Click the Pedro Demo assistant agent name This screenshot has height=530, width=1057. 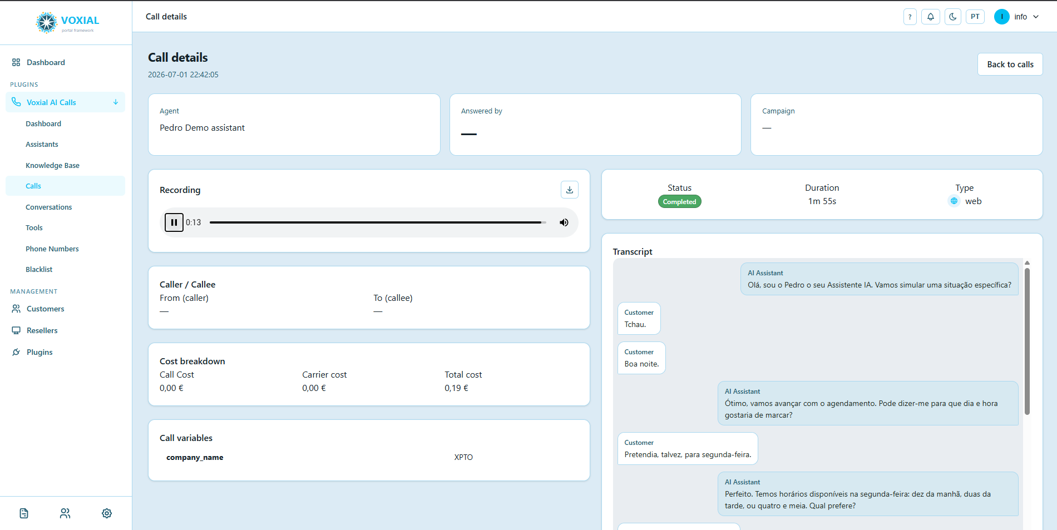point(202,127)
